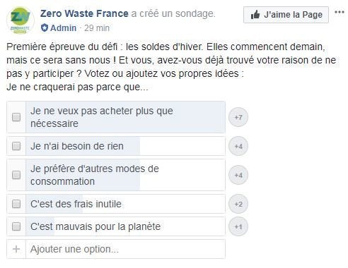The height and width of the screenshot is (268, 348).
Task: Check 'Je n'ai besoin de rien' box
Action: (x=16, y=146)
